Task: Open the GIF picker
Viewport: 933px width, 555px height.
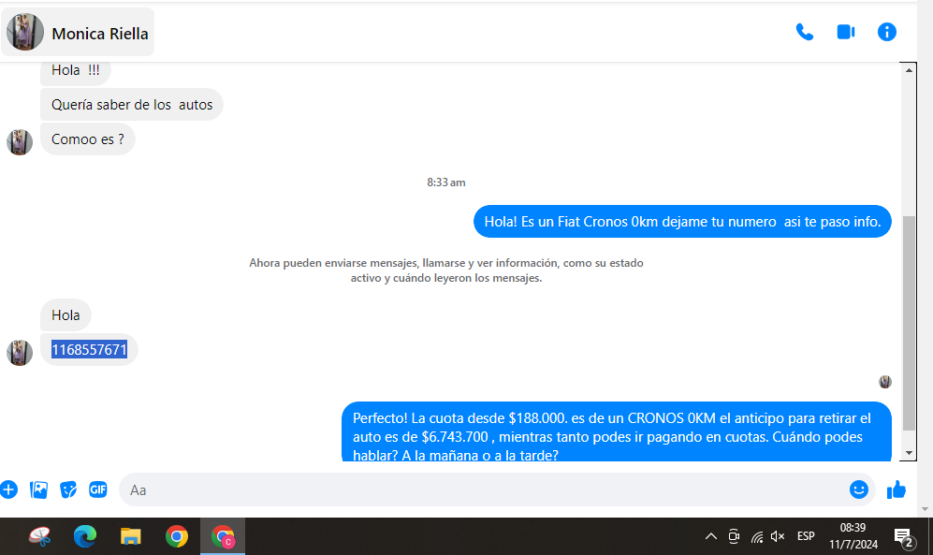Action: tap(98, 489)
